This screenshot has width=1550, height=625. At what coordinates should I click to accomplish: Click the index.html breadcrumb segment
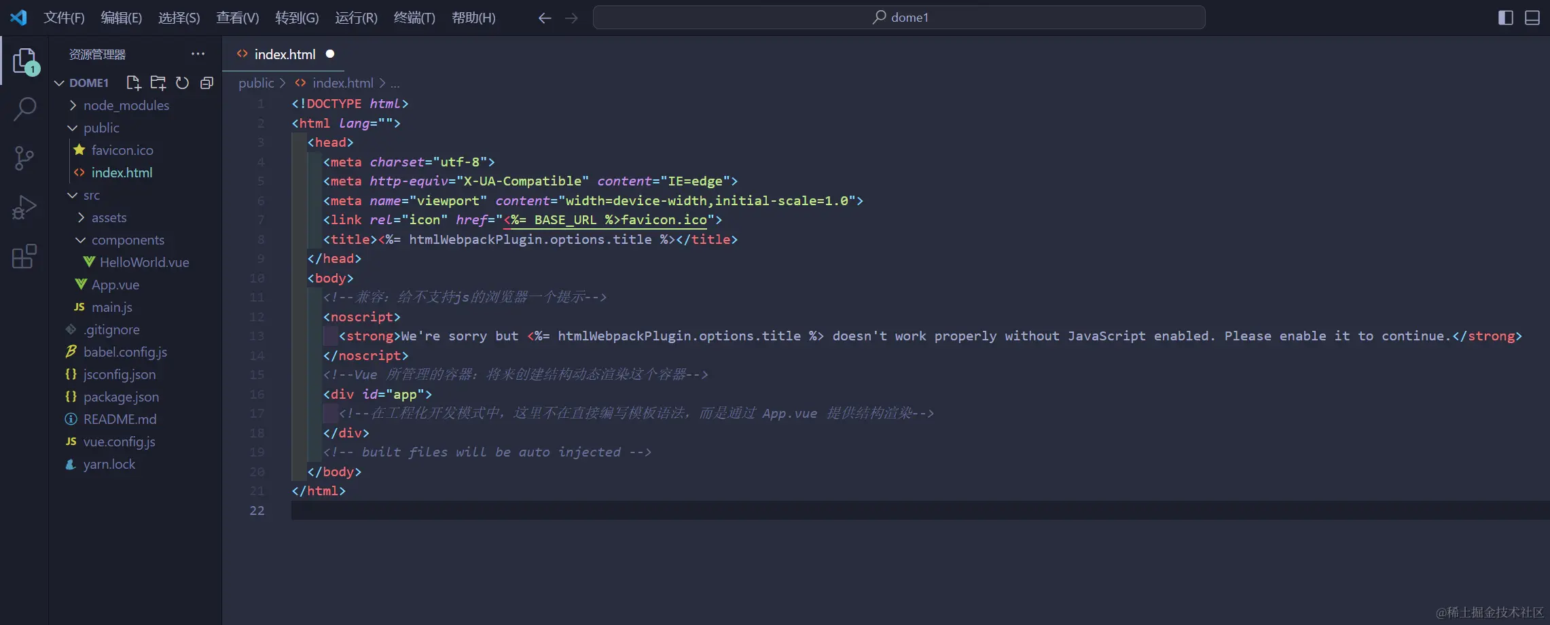(x=342, y=83)
